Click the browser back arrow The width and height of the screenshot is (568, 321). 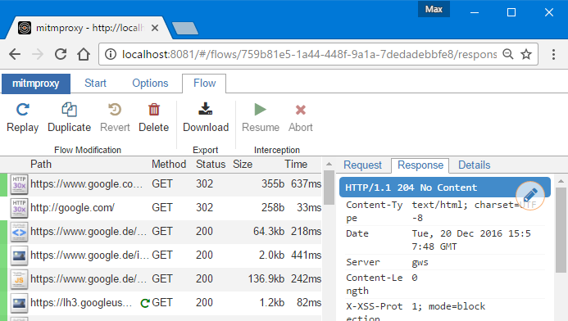point(15,54)
